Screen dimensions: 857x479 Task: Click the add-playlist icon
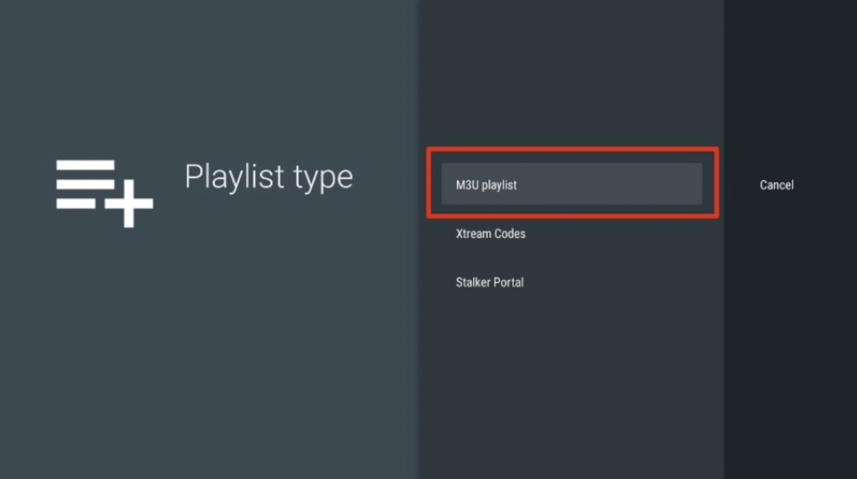tap(104, 192)
